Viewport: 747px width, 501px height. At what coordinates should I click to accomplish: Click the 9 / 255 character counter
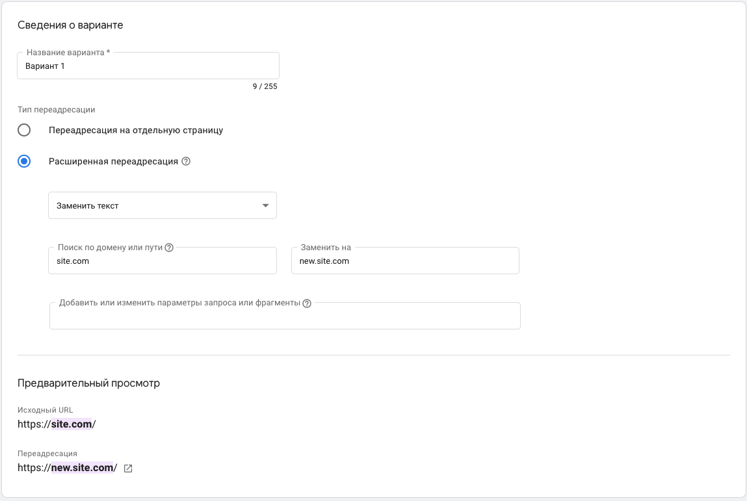click(x=265, y=86)
